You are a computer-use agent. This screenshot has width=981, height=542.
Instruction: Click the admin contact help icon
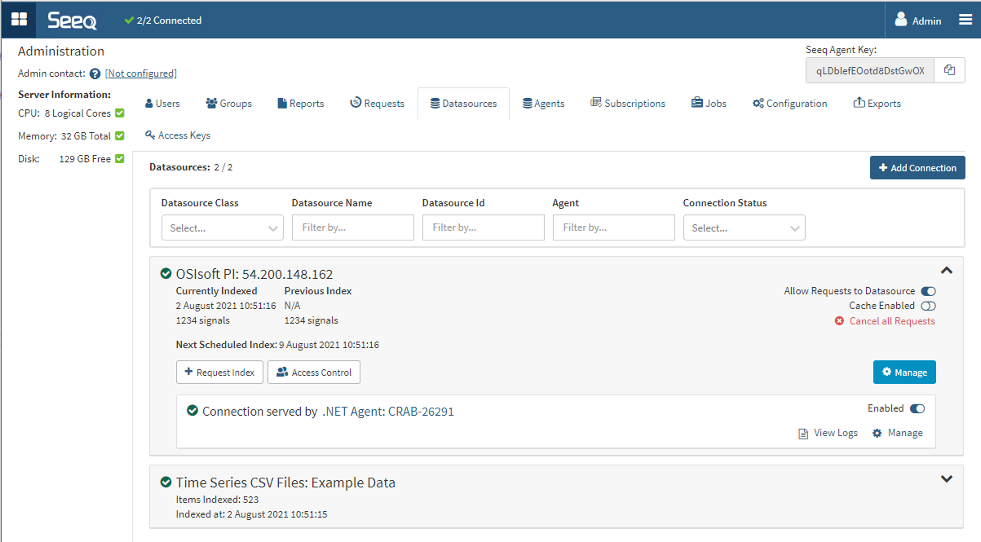[95, 74]
